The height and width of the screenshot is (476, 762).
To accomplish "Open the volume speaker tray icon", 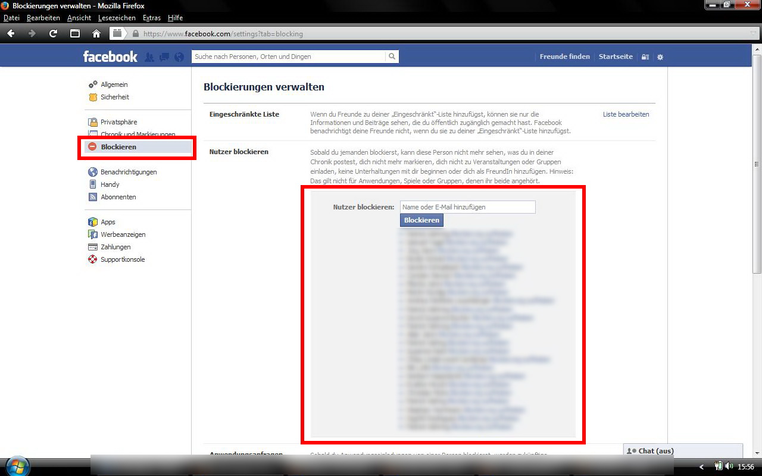I will [729, 466].
